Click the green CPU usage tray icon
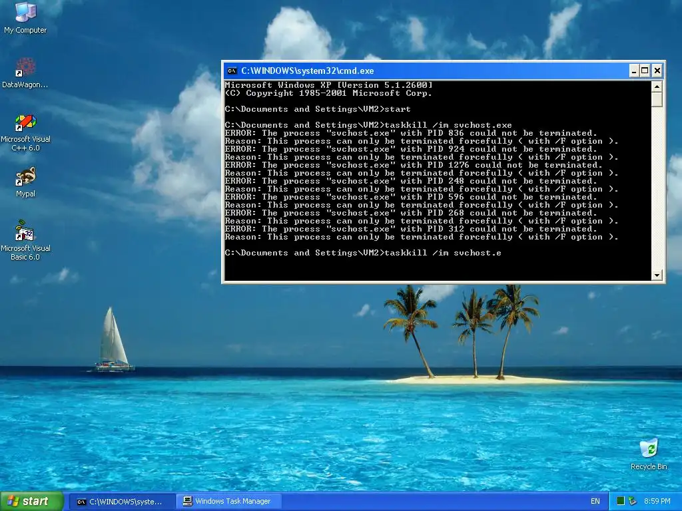 point(621,502)
